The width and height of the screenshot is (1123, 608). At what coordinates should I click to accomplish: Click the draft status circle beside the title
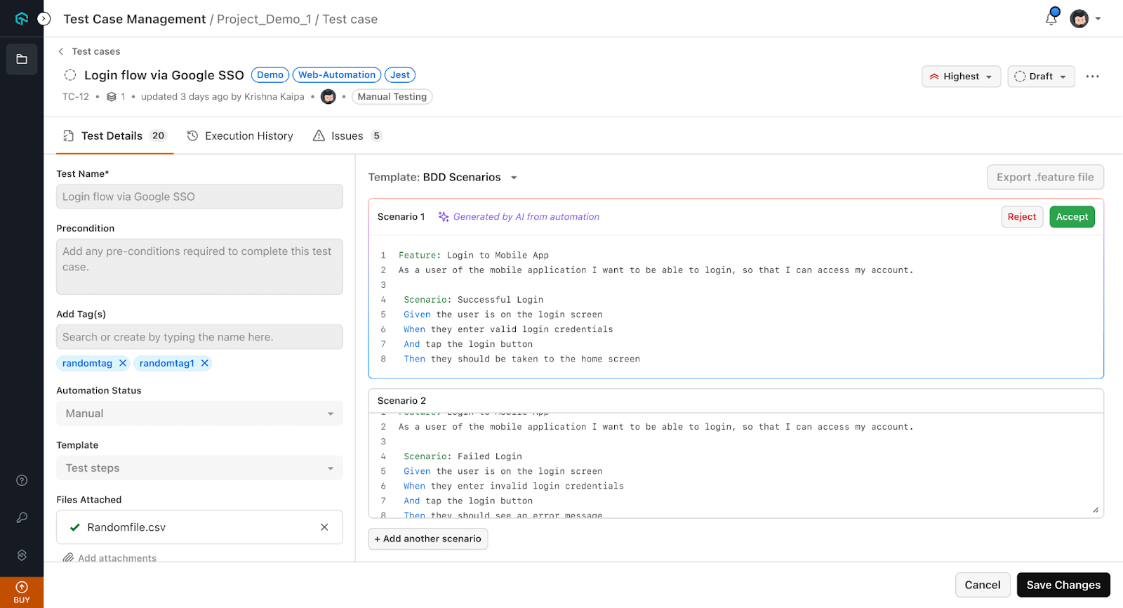pyautogui.click(x=70, y=75)
